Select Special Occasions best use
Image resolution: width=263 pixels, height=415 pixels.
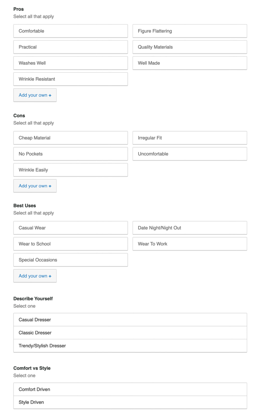tap(70, 260)
